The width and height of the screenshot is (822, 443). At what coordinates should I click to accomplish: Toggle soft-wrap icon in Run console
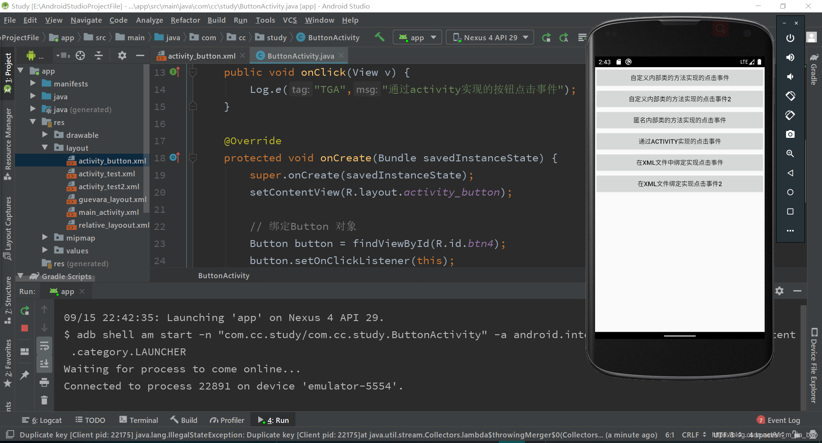click(x=44, y=346)
